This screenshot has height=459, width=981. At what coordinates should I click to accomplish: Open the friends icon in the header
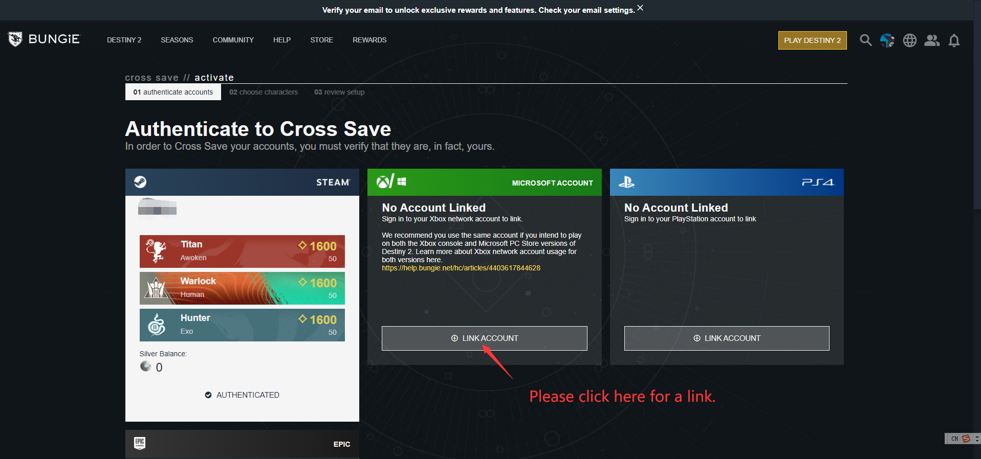pyautogui.click(x=932, y=40)
